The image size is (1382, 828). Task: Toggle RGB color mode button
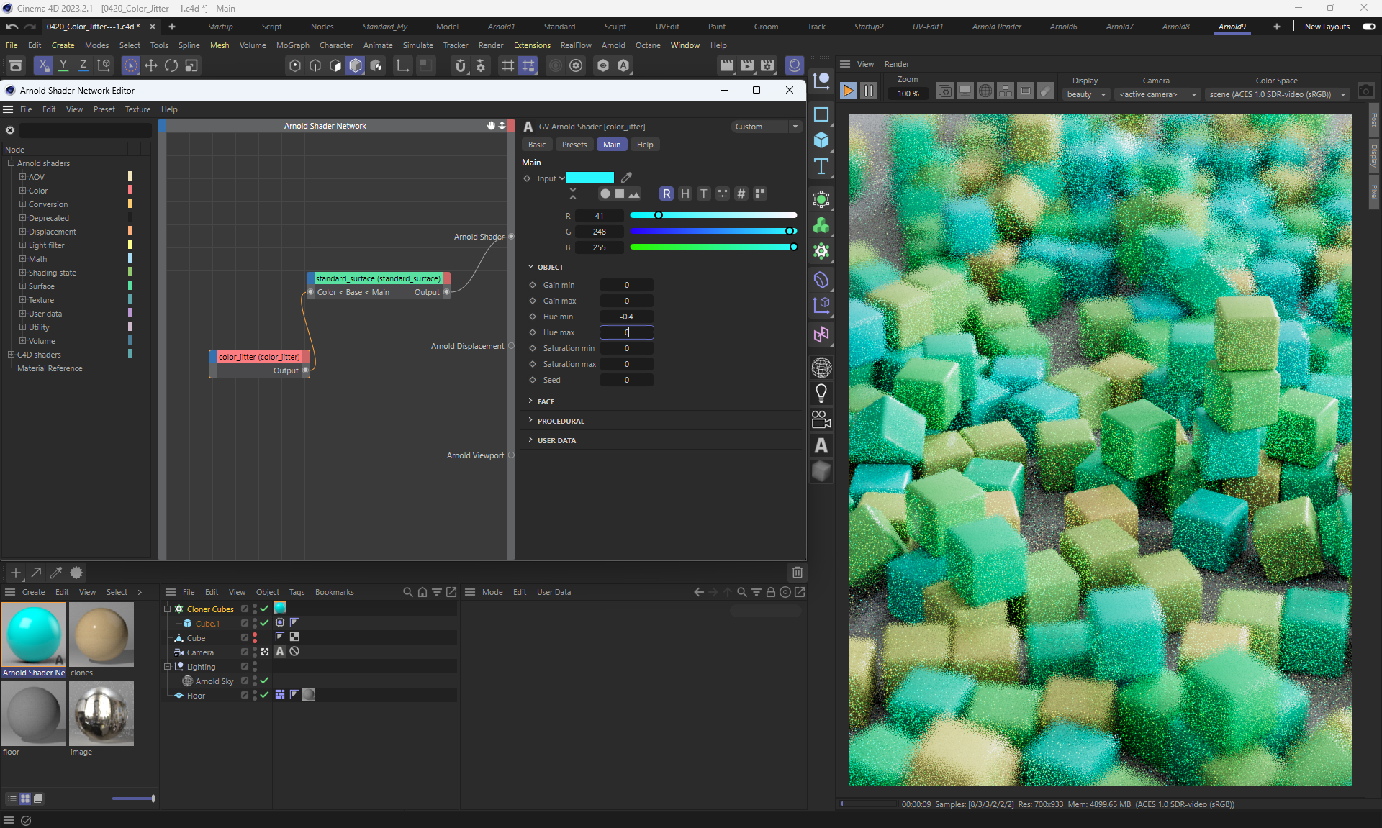667,194
